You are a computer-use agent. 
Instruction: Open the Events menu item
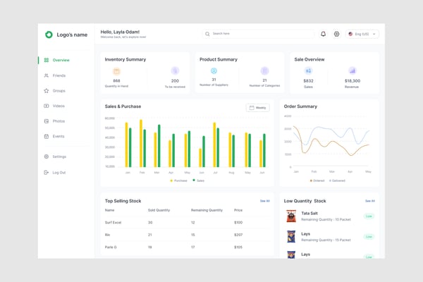click(59, 136)
